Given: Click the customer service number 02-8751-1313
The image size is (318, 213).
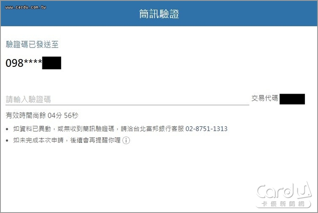Looking at the screenshot, I should click(x=206, y=128).
